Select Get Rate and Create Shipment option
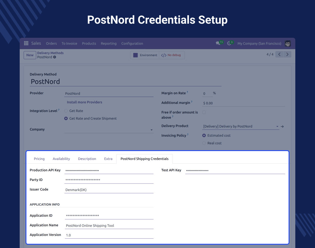This screenshot has height=248, width=315. coord(66,118)
